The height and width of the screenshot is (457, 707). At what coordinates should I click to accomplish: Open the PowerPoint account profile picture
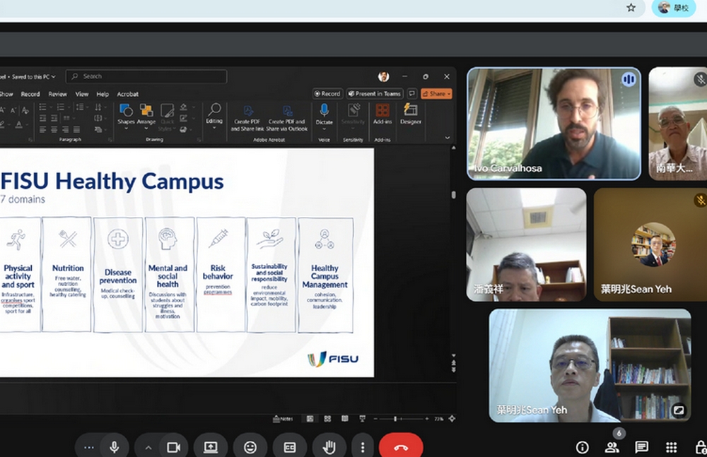(384, 76)
